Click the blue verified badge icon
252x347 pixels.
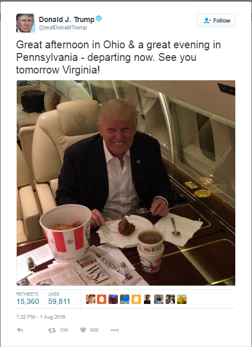click(x=98, y=18)
